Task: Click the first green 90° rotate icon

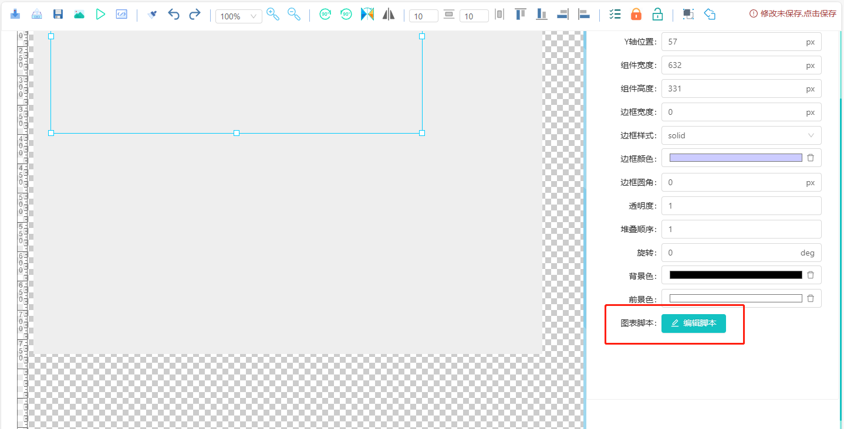Action: (x=325, y=14)
